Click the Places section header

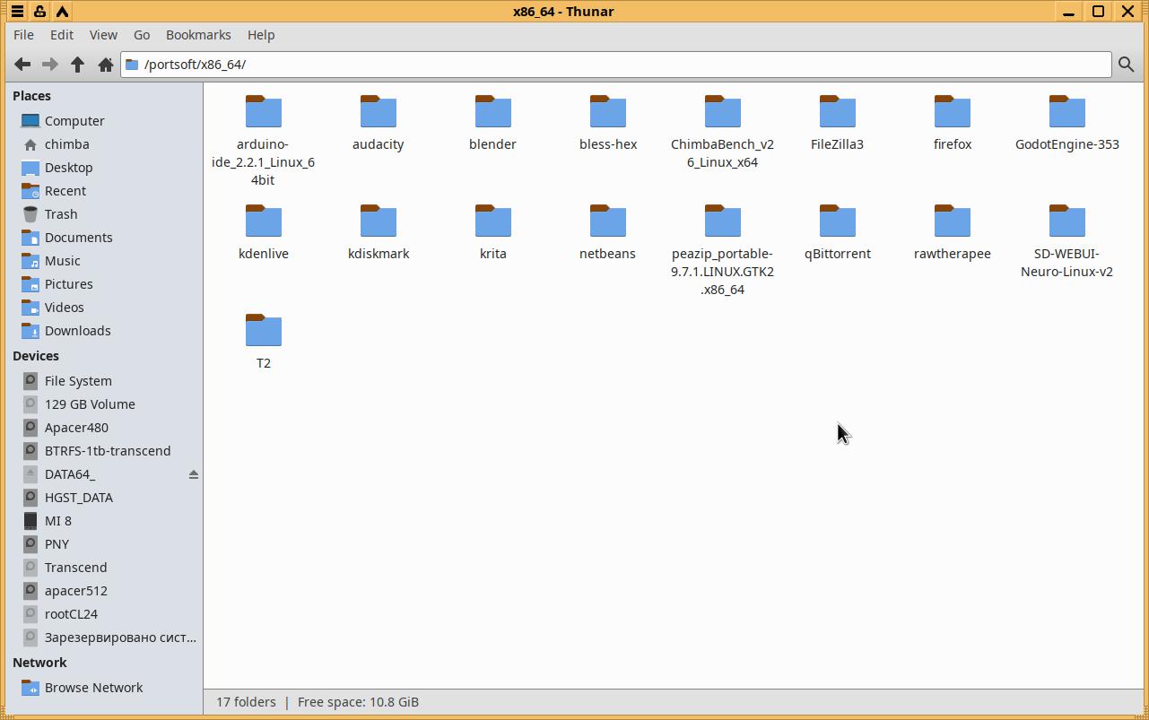[31, 96]
